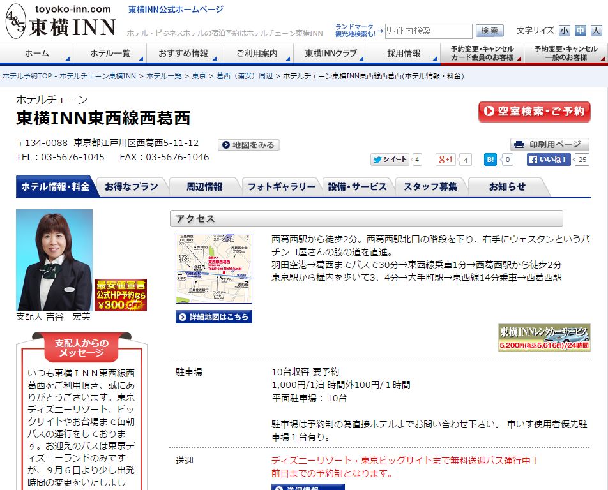Image resolution: width=608 pixels, height=490 pixels.
Task: Click the 東横INNレンタカーサービス banner
Action: point(544,338)
